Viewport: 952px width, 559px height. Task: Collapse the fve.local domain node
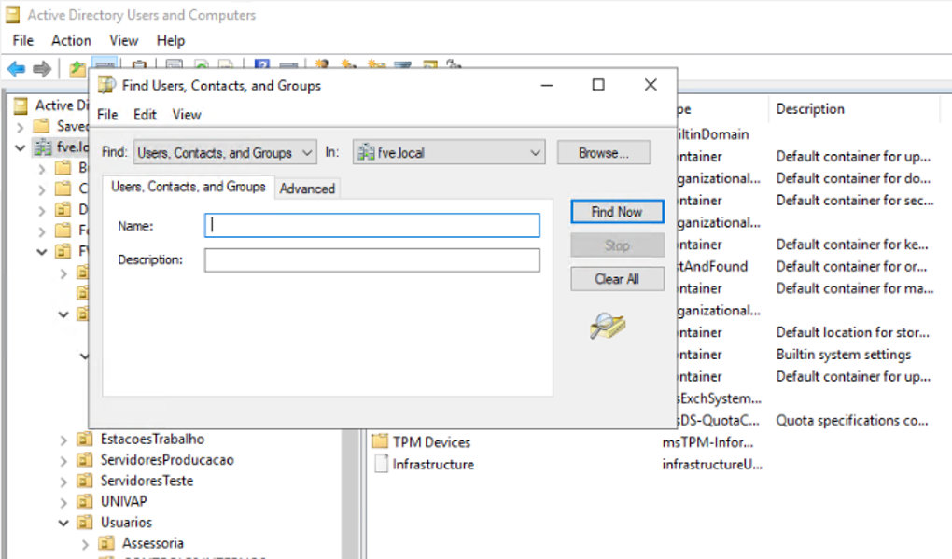tap(20, 147)
